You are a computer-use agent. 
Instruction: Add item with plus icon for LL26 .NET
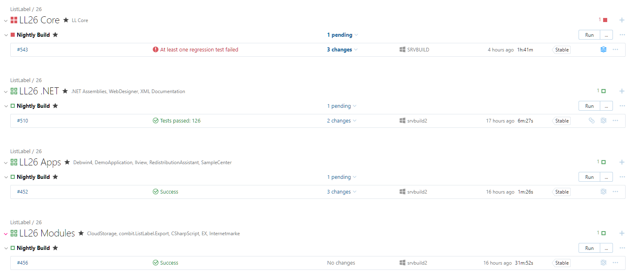(x=622, y=91)
